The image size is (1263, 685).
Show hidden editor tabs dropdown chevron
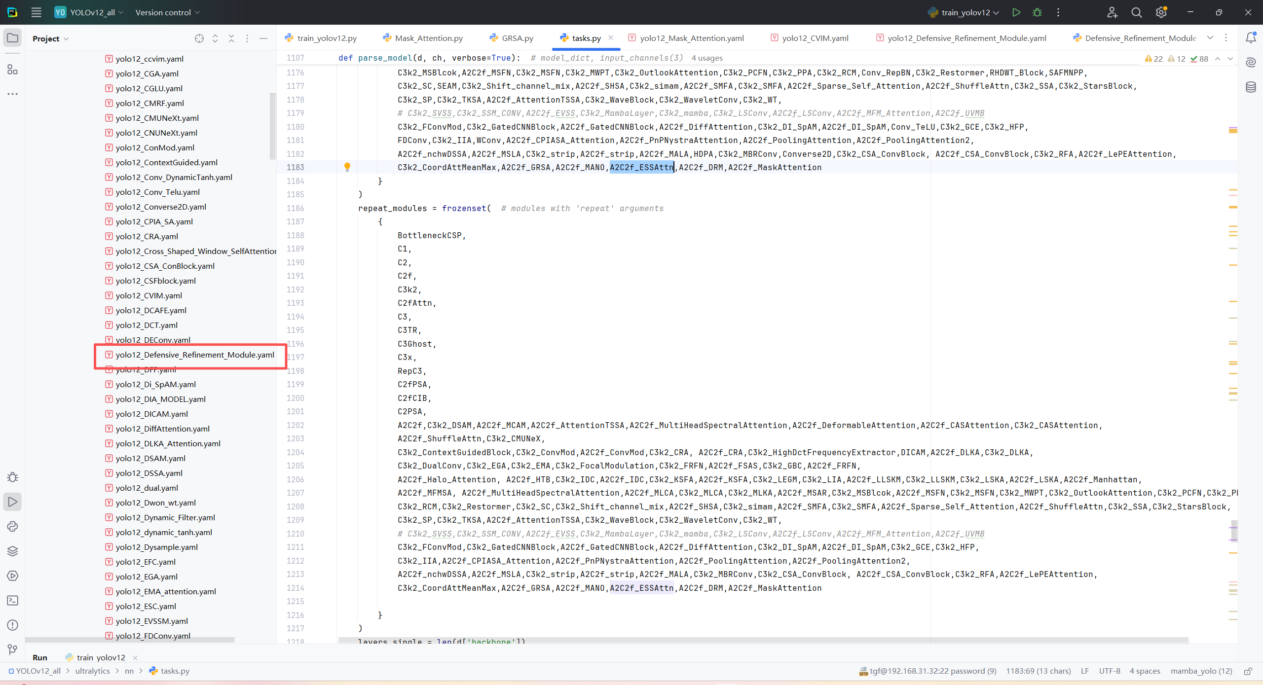point(1210,38)
